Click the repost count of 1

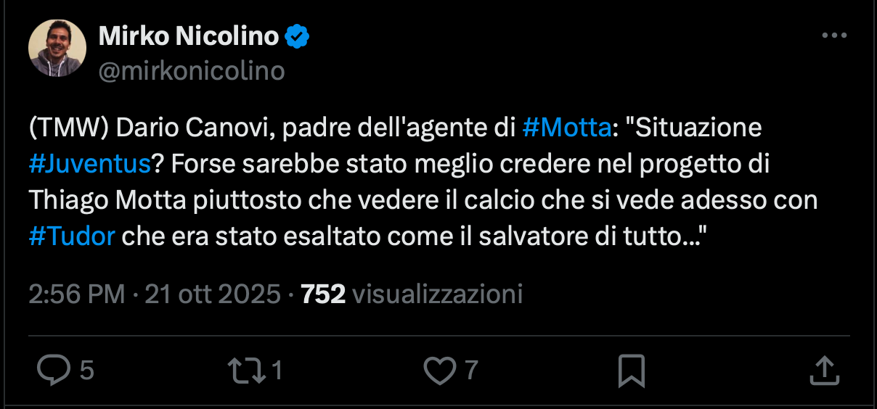coord(276,371)
